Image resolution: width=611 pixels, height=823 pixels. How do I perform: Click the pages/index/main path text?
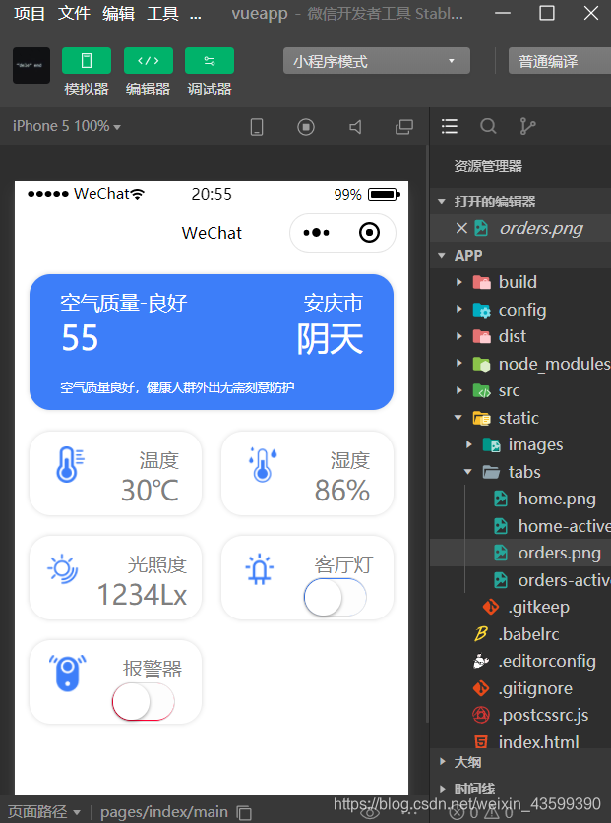(x=164, y=812)
